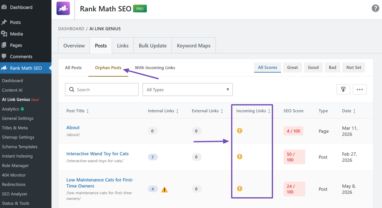Screen dimensions: 382x208
Task: Open the three-dots more options button
Action: [360, 90]
